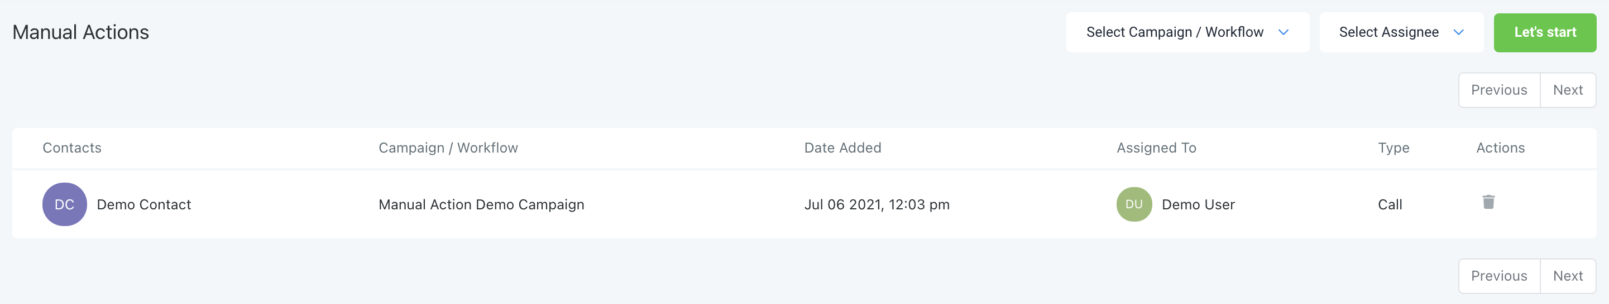Click the Date Added column header
The width and height of the screenshot is (1609, 304).
(x=842, y=148)
